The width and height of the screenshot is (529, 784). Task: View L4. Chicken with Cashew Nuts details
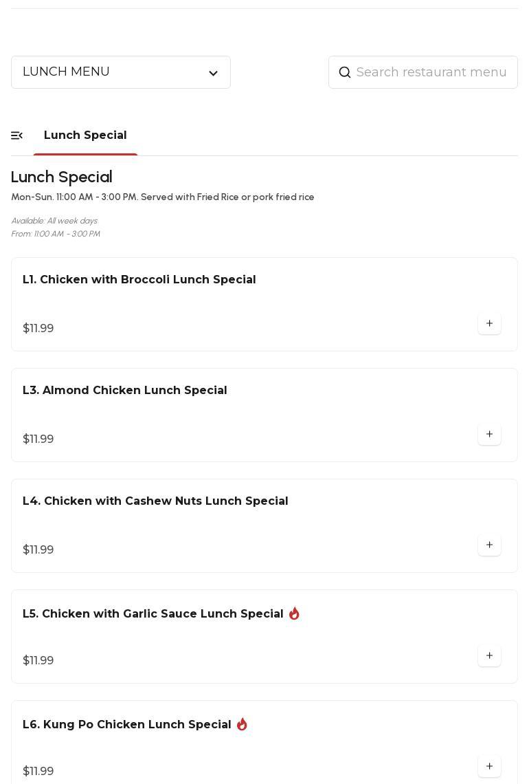[x=155, y=501]
